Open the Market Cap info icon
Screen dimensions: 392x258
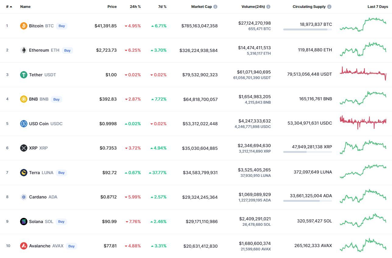click(x=215, y=7)
